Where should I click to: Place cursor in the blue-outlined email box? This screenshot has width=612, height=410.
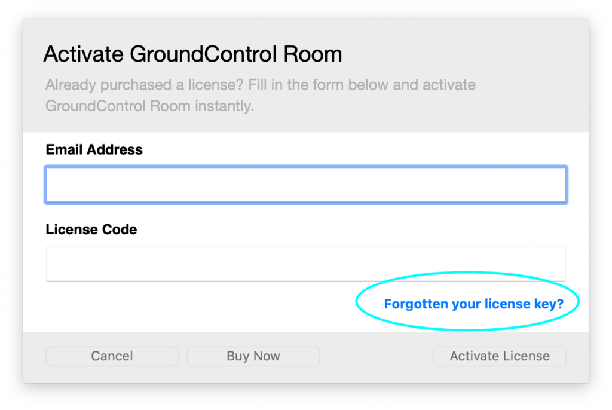[x=306, y=185]
